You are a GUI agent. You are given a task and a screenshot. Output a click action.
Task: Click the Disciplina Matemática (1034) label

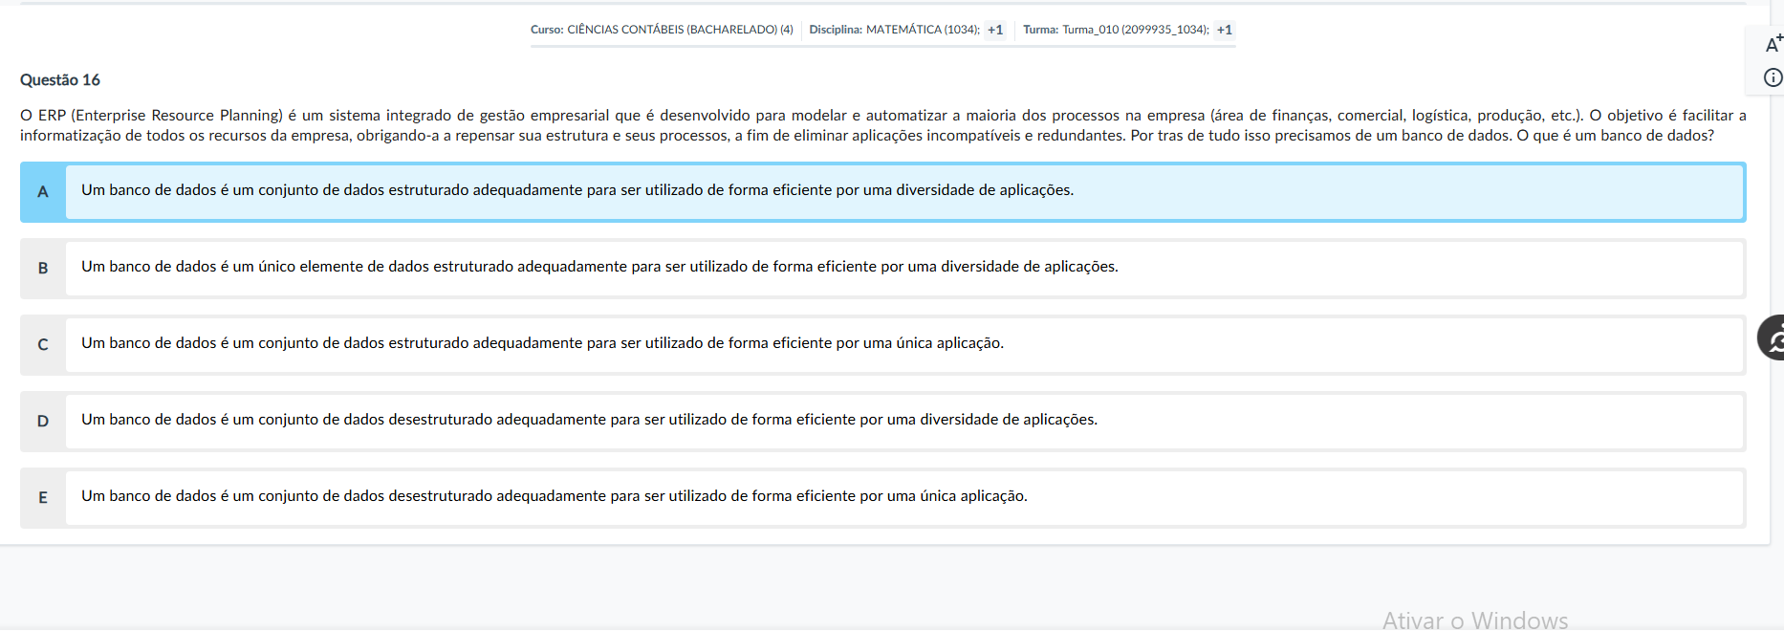coord(894,30)
